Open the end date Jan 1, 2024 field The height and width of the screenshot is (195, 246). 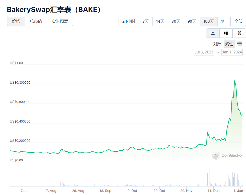point(232,52)
